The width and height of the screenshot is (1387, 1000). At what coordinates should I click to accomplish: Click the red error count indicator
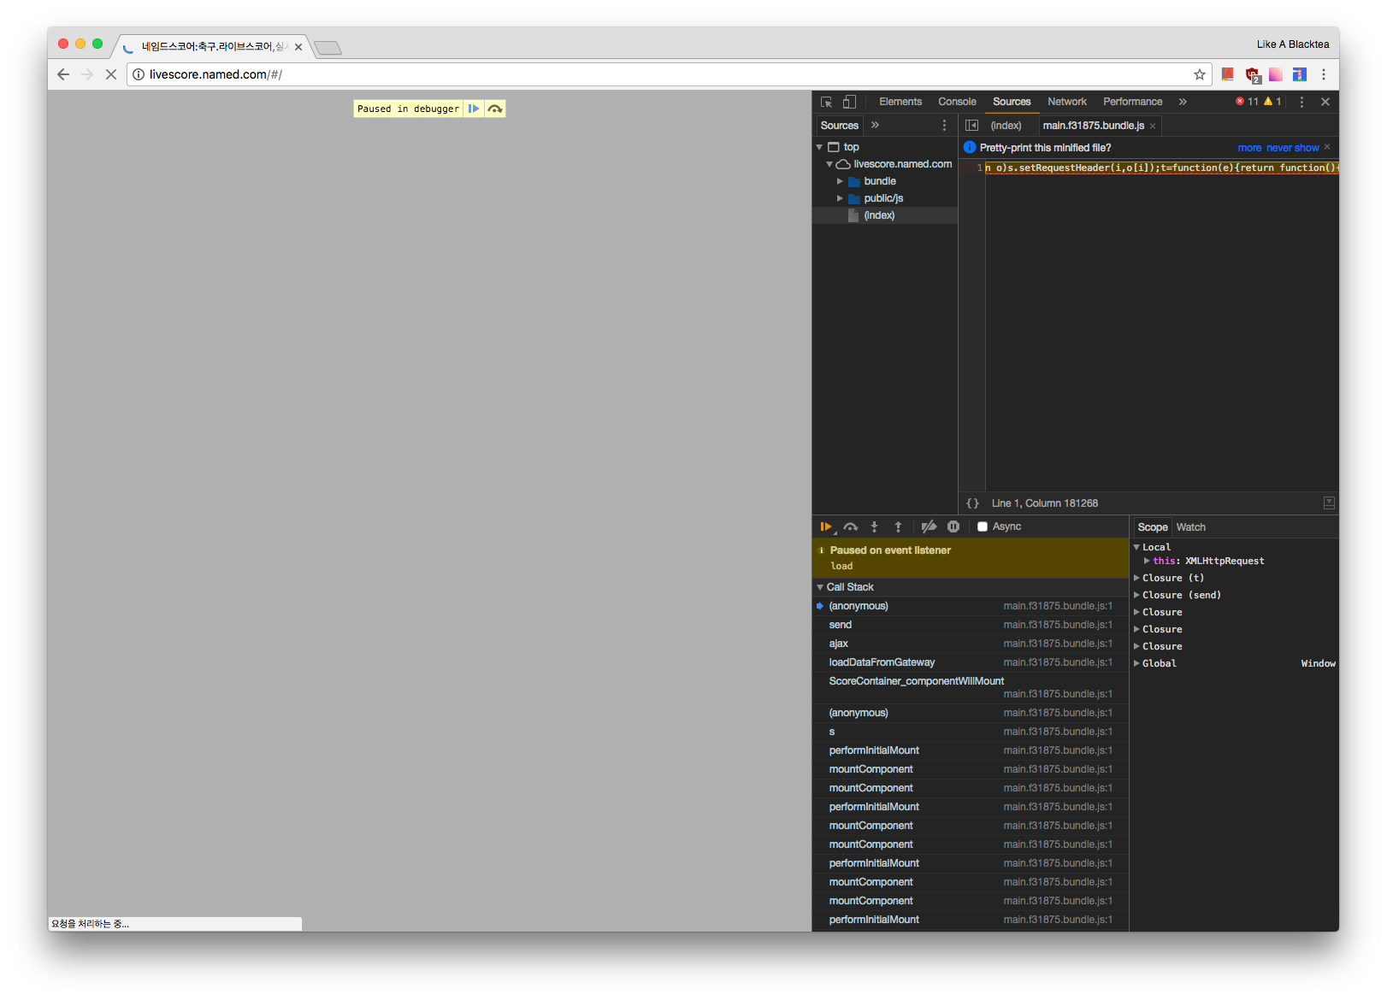tap(1247, 102)
